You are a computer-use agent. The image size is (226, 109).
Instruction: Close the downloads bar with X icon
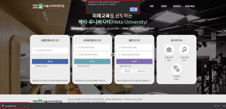tap(224, 106)
